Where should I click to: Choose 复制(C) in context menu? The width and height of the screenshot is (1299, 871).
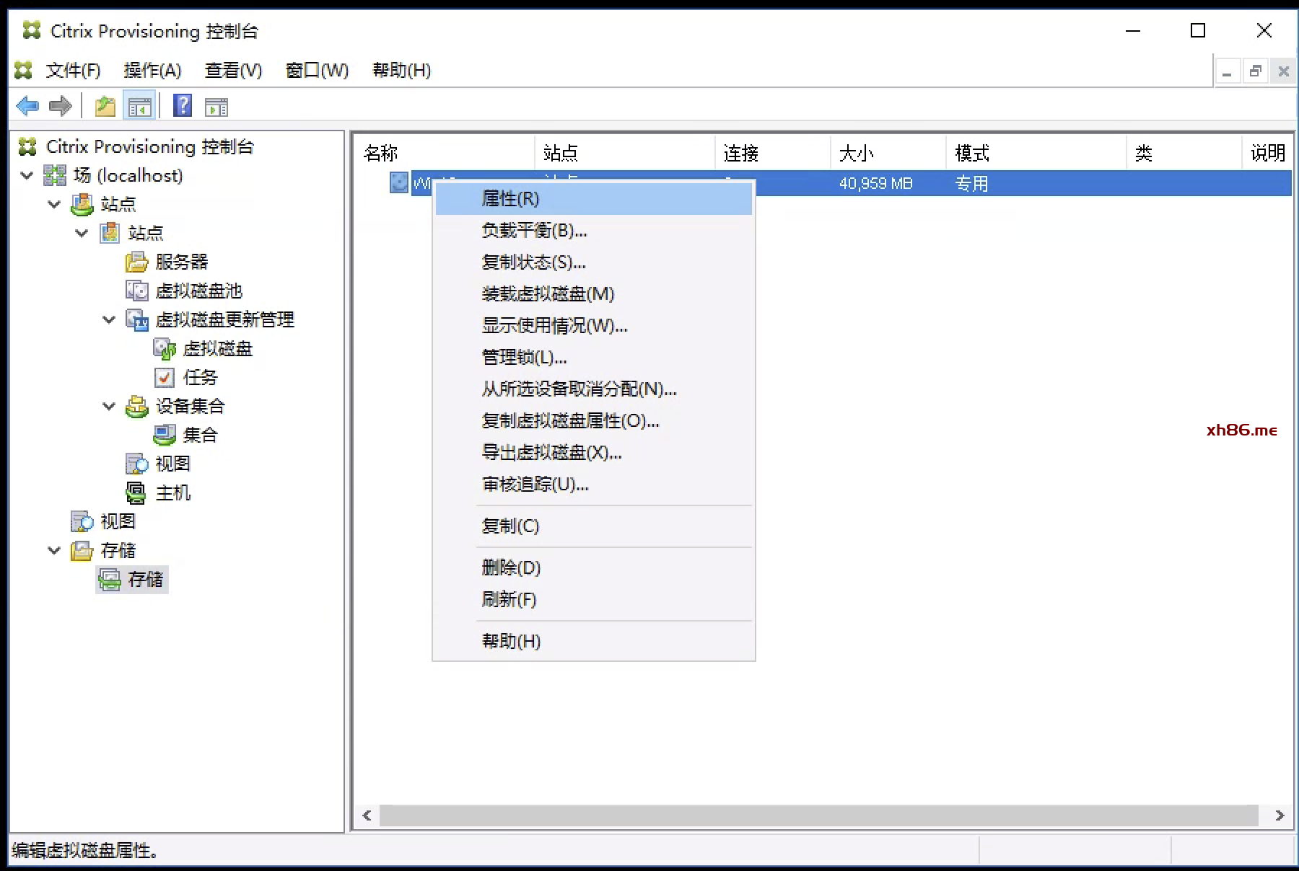pyautogui.click(x=593, y=526)
